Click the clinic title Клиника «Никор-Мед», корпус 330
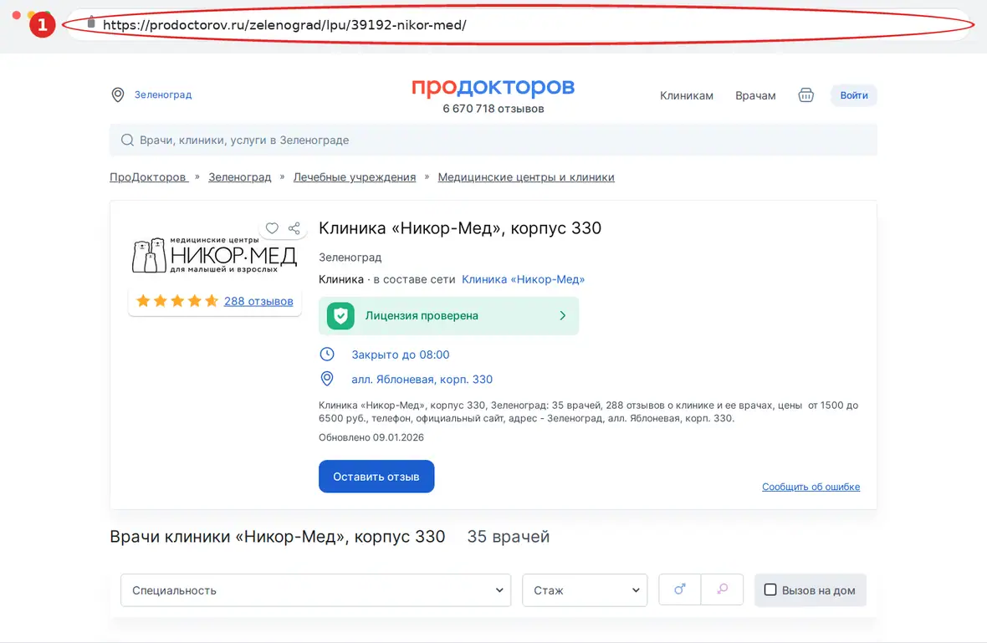Screen dimensions: 987x643 [459, 227]
